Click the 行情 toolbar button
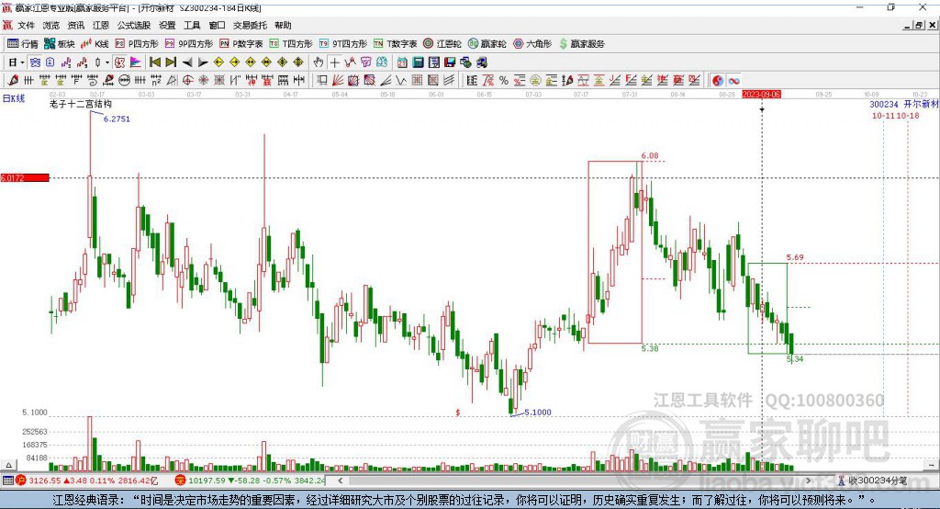The width and height of the screenshot is (940, 509). click(x=23, y=44)
